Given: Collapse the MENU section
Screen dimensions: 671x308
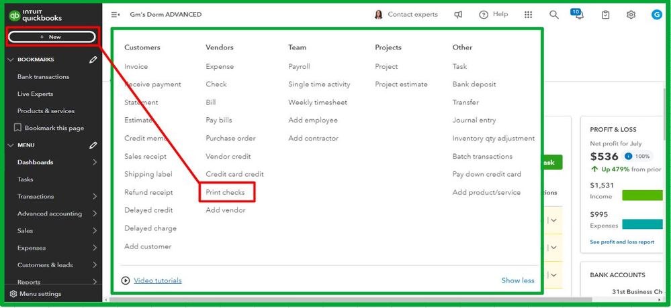Looking at the screenshot, I should tap(11, 145).
